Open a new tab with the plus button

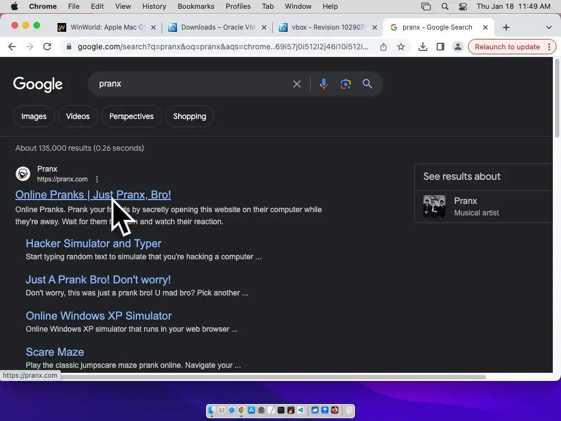point(506,27)
